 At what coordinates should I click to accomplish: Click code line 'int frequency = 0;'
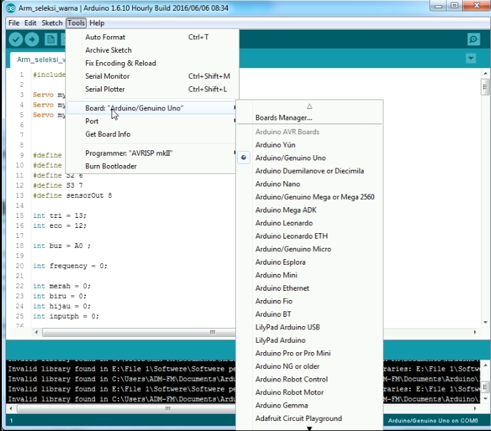pos(70,266)
